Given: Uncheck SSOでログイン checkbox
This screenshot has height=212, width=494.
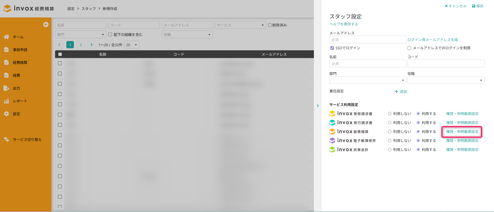Looking at the screenshot, I should (x=332, y=48).
